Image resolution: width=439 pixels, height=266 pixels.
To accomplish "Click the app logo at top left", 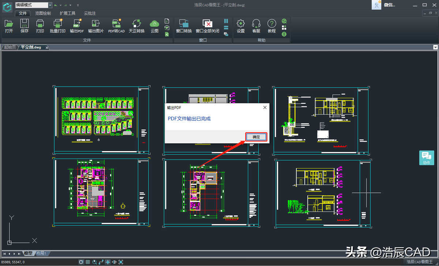I will point(7,7).
